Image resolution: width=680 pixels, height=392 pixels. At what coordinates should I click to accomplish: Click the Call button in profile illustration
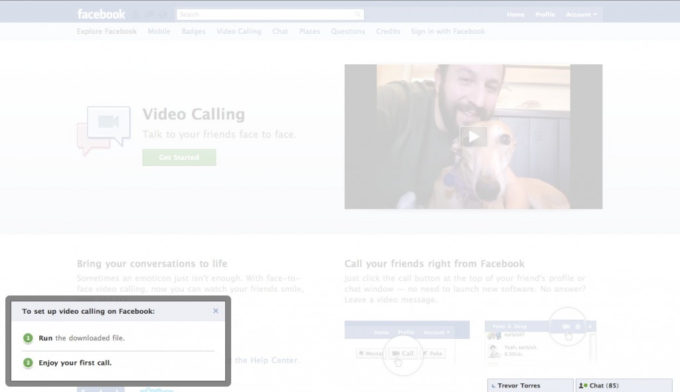[403, 354]
